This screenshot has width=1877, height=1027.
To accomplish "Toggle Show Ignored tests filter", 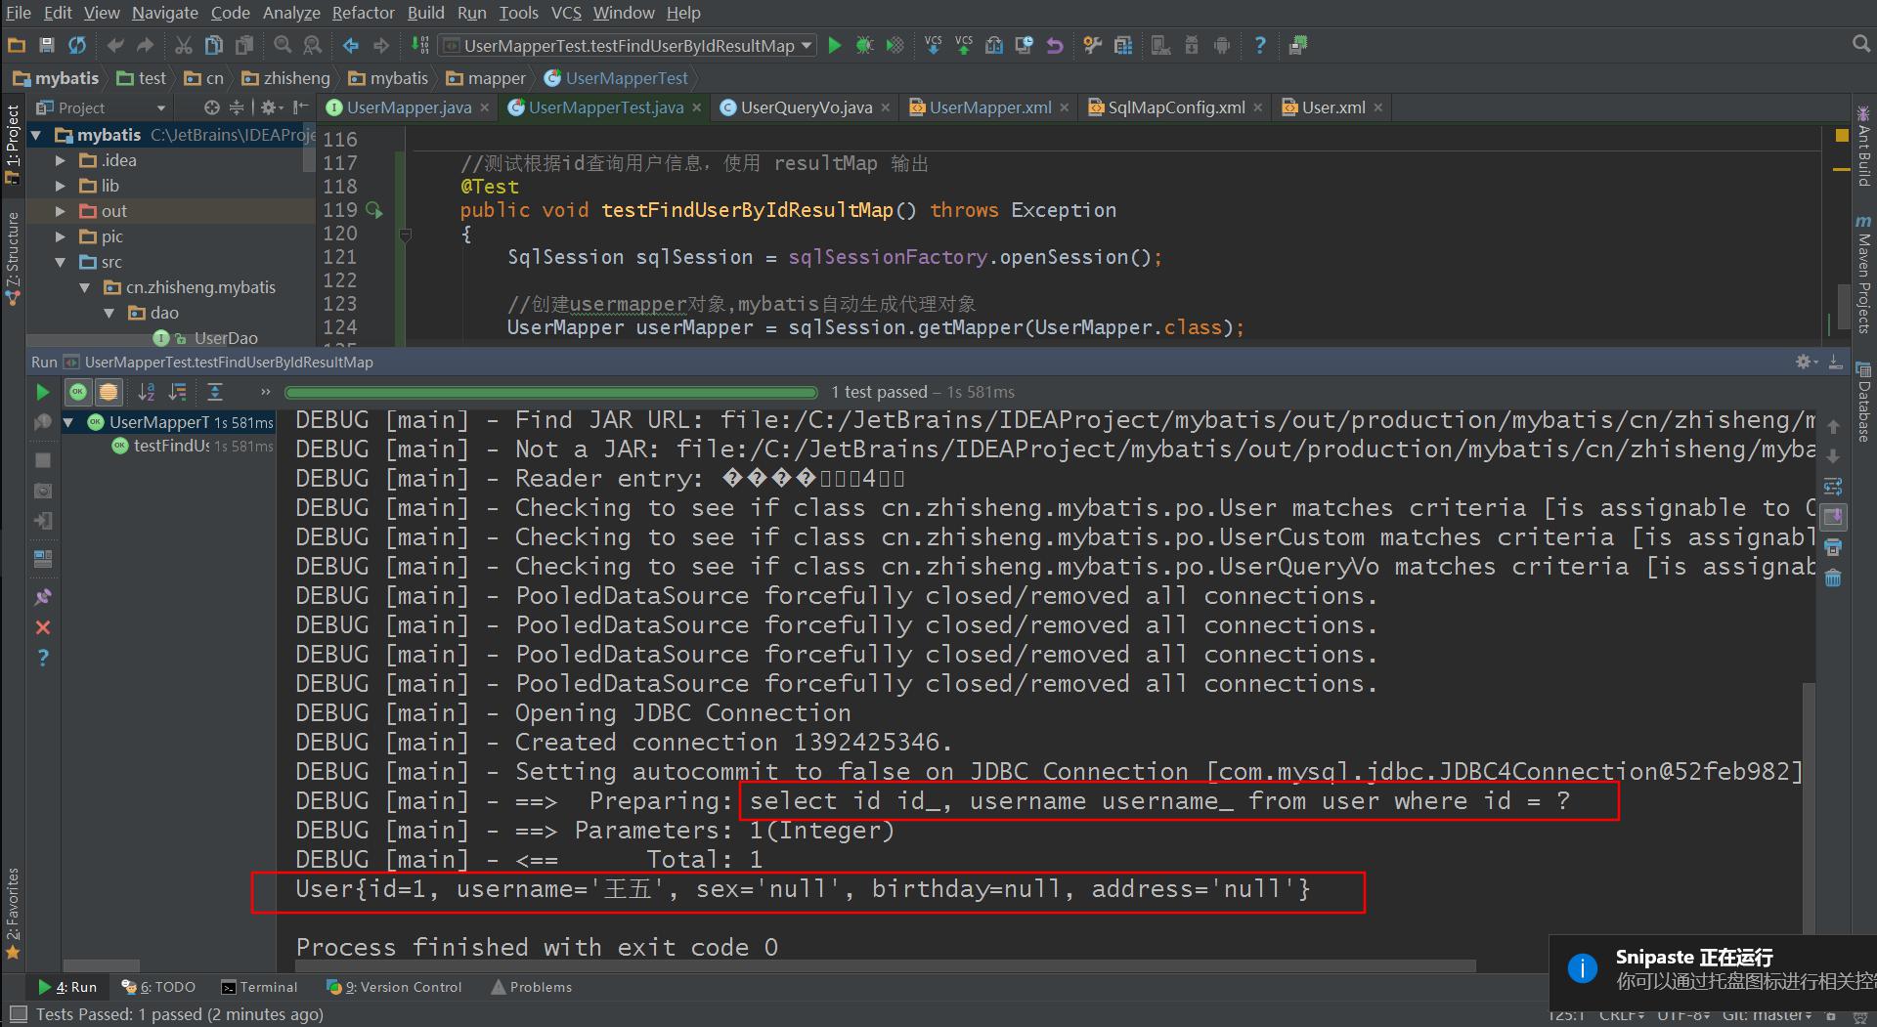I will 109,392.
